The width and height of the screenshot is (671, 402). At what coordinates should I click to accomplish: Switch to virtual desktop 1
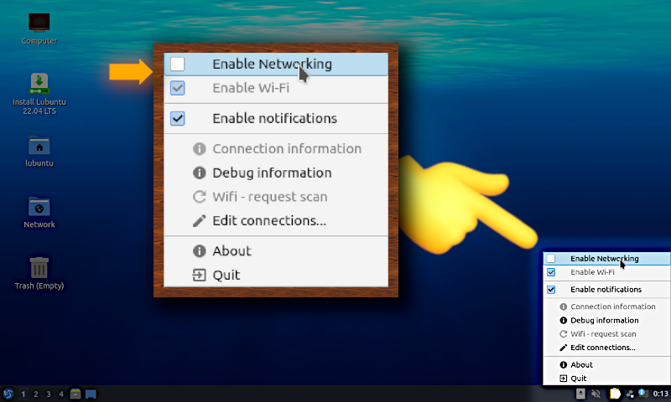click(x=23, y=394)
